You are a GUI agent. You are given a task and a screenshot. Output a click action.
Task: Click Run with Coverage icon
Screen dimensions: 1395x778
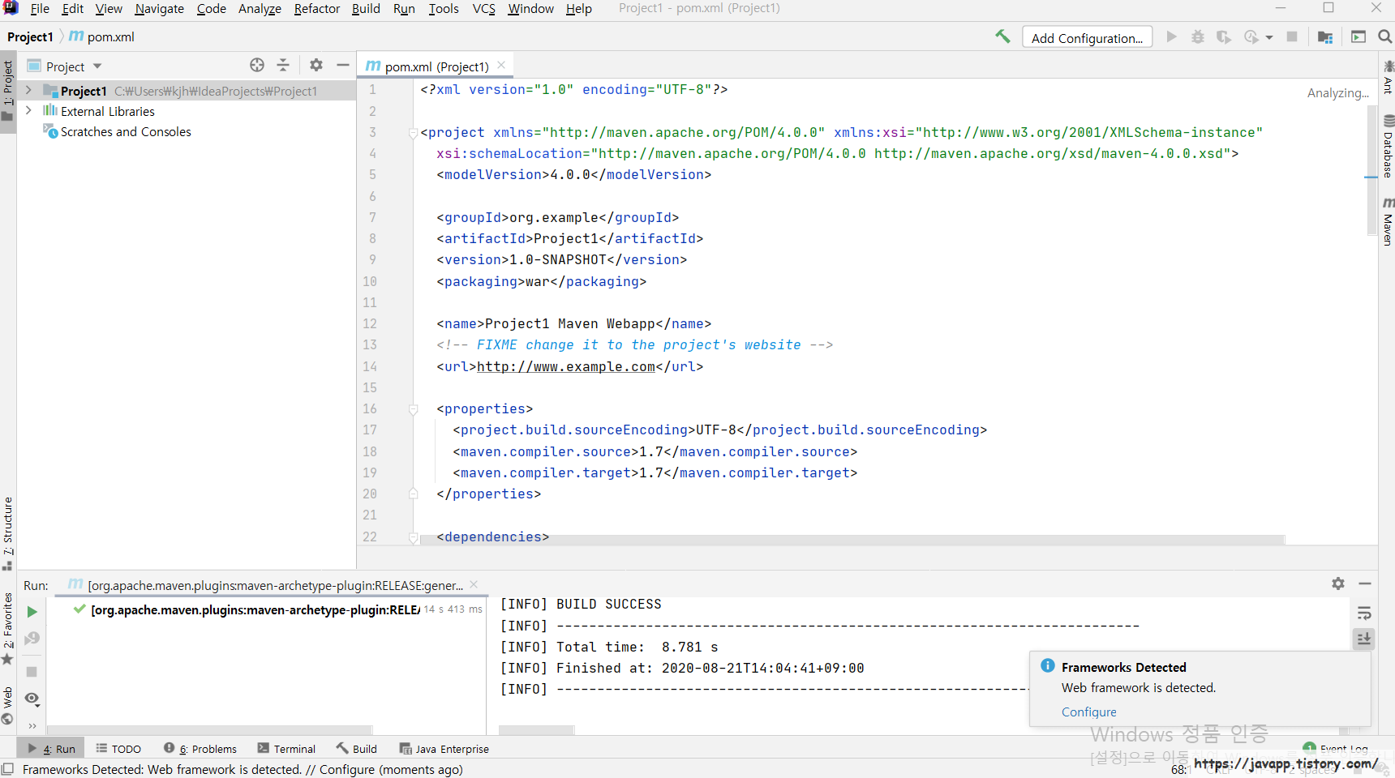click(x=1224, y=36)
